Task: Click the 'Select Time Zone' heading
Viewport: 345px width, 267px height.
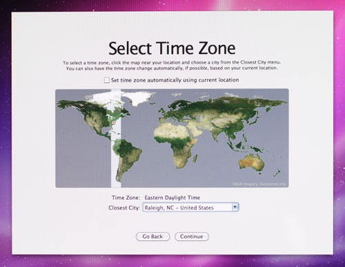Action: (172, 48)
